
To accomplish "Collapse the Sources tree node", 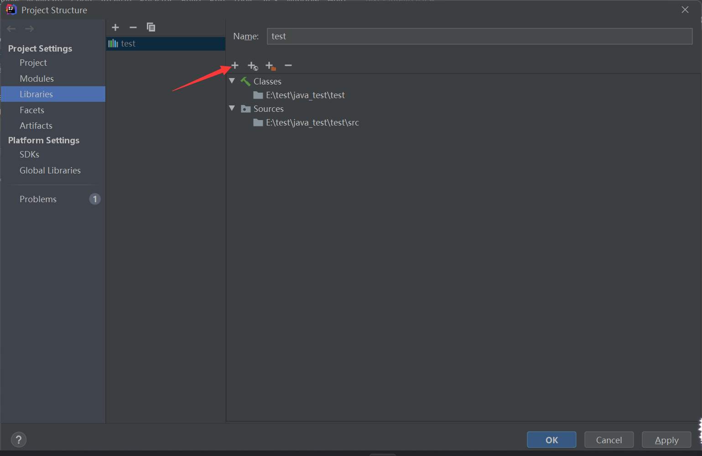I will tap(232, 108).
